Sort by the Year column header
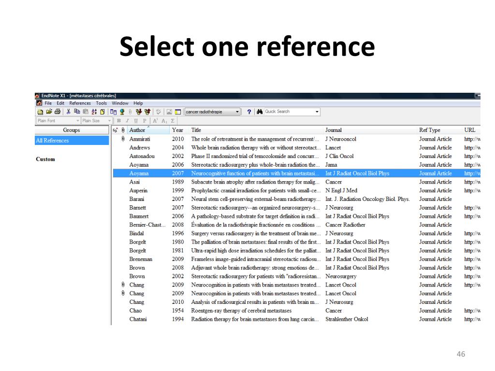The width and height of the screenshot is (495, 371). (x=179, y=130)
